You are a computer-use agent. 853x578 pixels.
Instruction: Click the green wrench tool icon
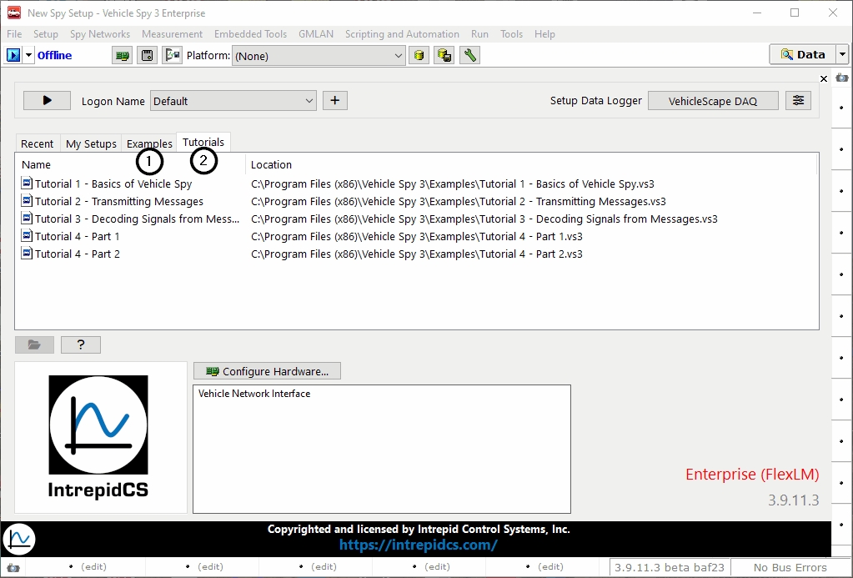(469, 55)
